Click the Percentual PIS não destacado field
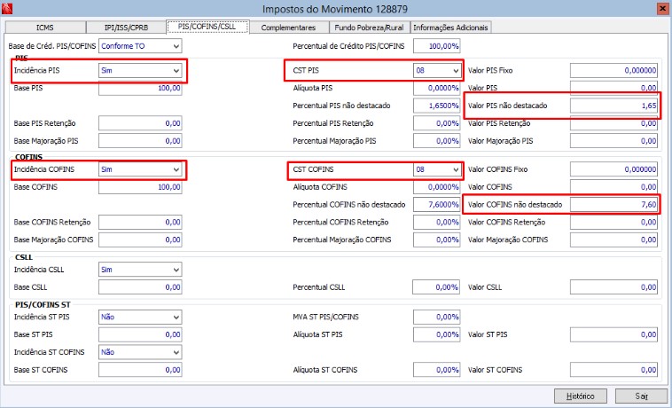672x408 pixels. coord(437,106)
